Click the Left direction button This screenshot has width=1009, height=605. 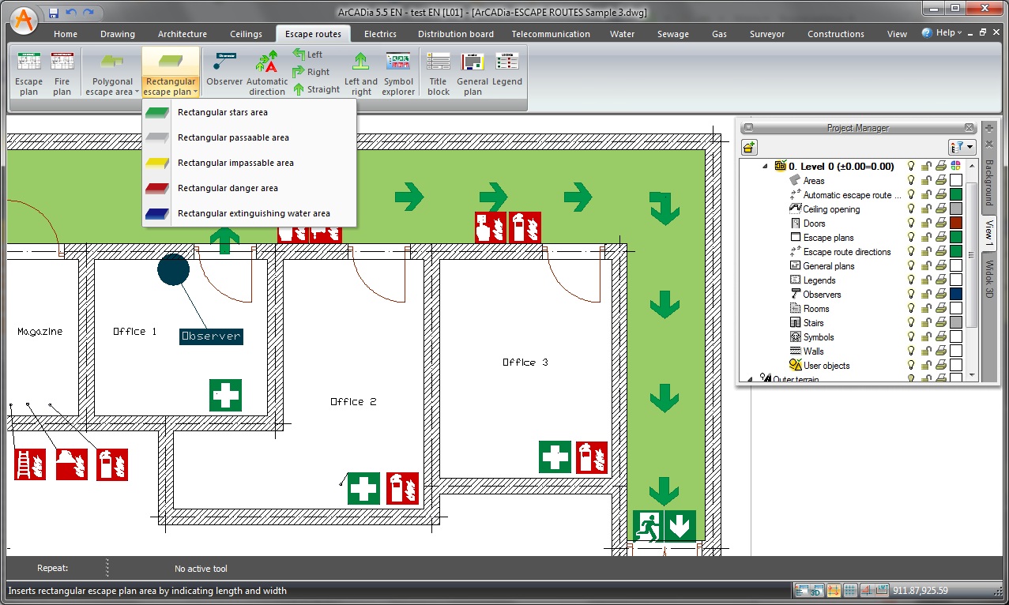(308, 54)
